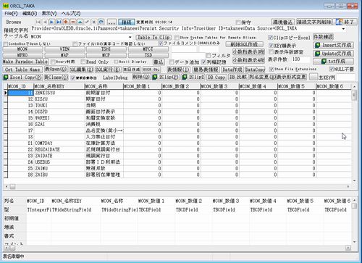
Task: Toggle the KEY順表示 checkbox
Action: coord(271,46)
